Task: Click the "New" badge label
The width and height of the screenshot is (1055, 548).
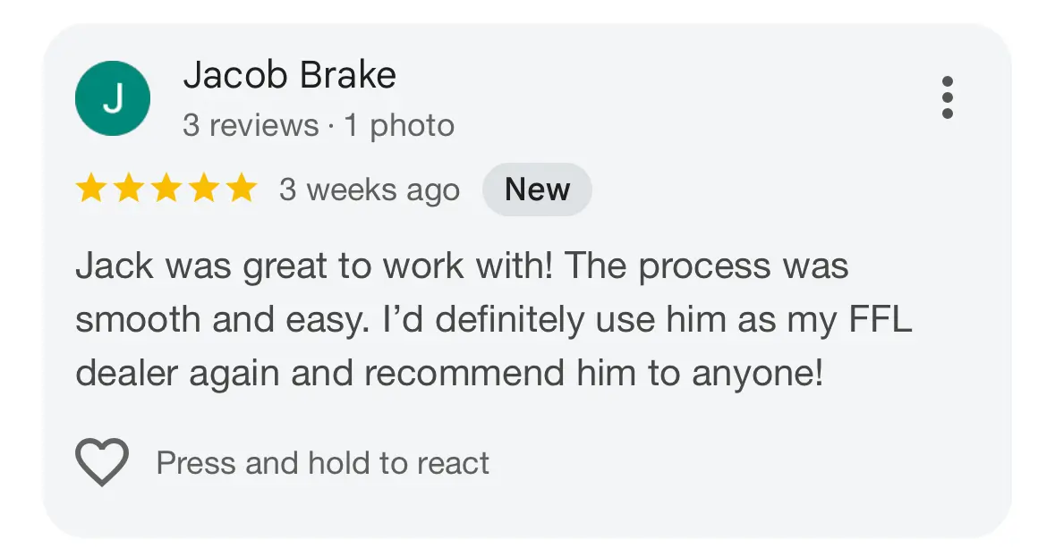Action: [537, 190]
